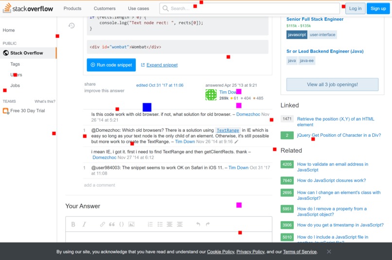392x260 pixels.
Task: Open Tim Down's profile link in answer signature
Action: pyautogui.click(x=228, y=92)
